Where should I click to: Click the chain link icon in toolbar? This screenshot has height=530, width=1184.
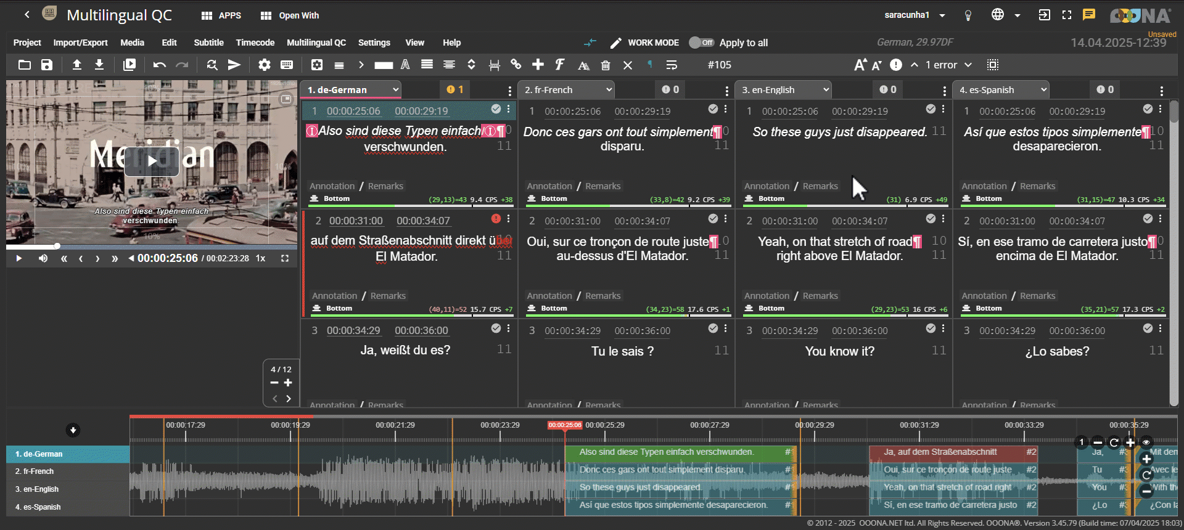[x=516, y=64]
